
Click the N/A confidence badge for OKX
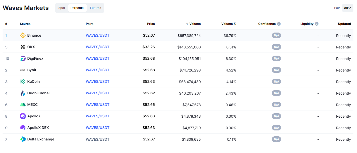pos(276,47)
